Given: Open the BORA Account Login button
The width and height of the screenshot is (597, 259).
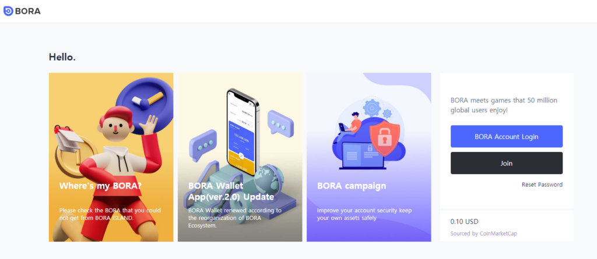Looking at the screenshot, I should (x=507, y=137).
